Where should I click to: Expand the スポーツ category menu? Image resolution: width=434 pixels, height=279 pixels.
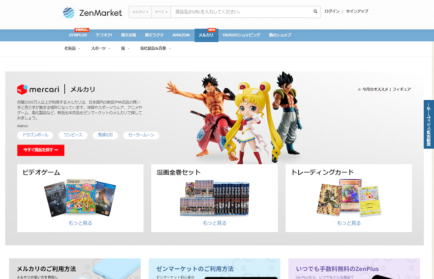[101, 48]
